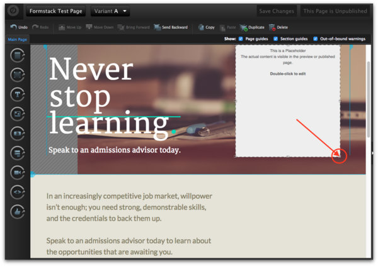Disable Out-of-bound warnings checkbox
This screenshot has height=266, width=378.
point(316,39)
